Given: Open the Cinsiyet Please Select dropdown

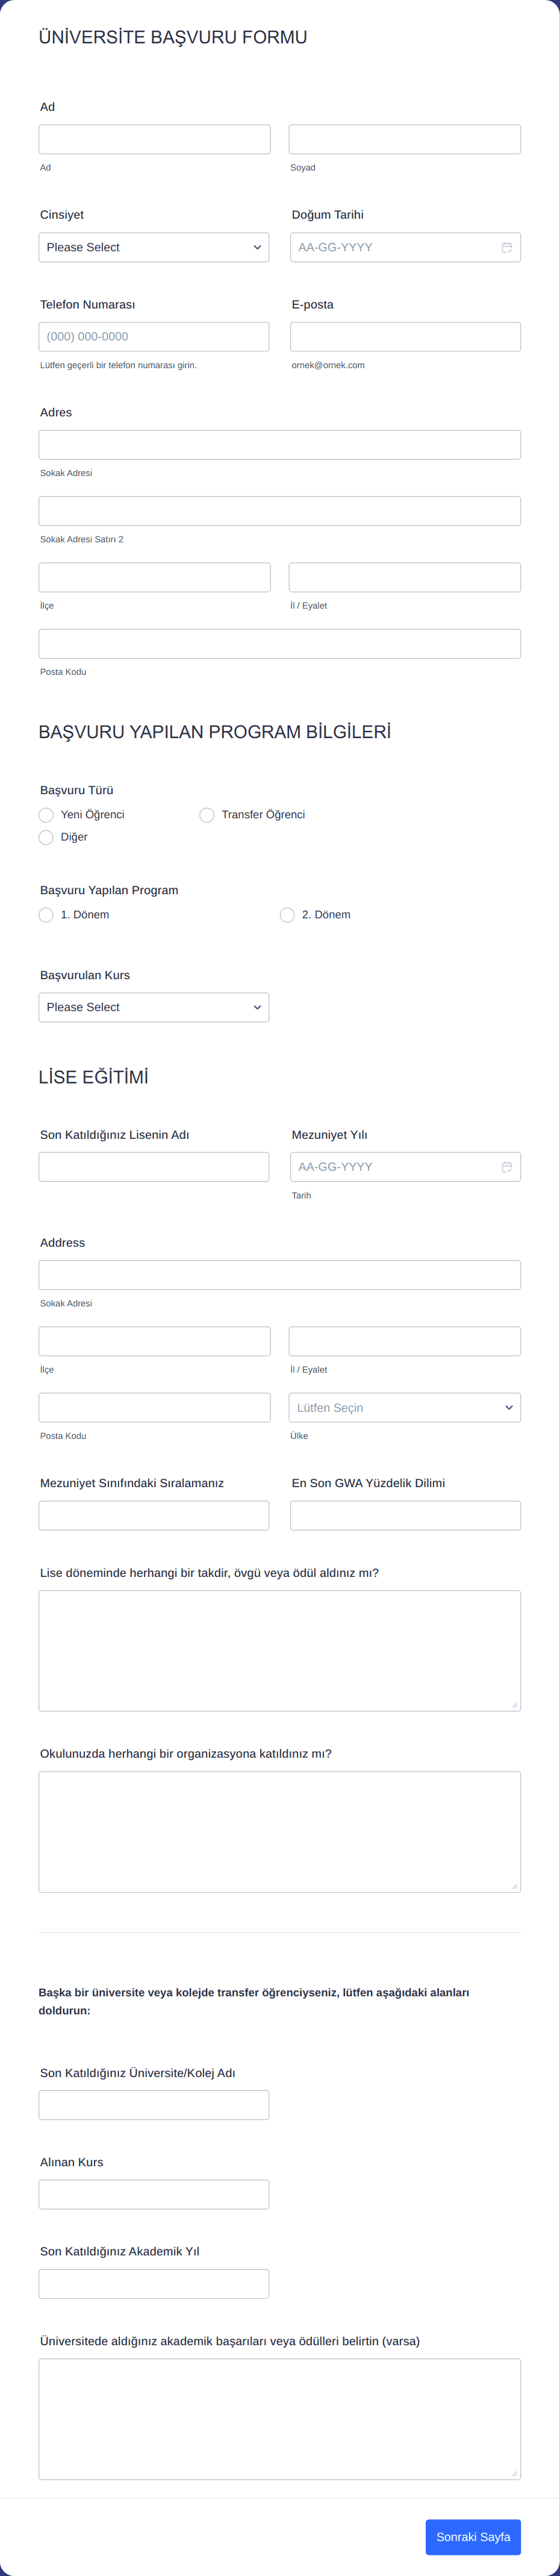Looking at the screenshot, I should tap(154, 247).
